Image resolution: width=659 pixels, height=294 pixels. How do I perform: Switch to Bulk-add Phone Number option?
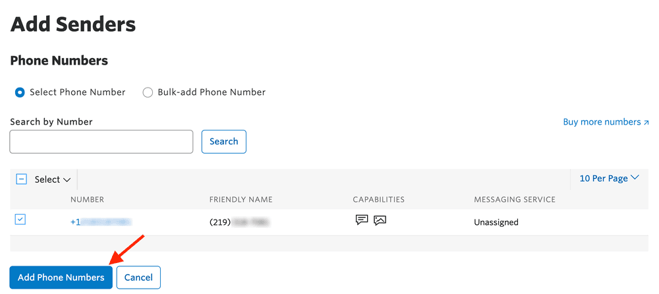[148, 92]
